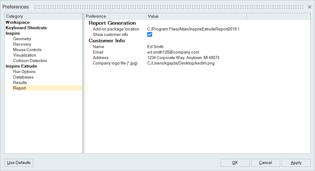Select the Inspire Extrude category heading
Viewport: 315px width, 171px height.
point(21,66)
